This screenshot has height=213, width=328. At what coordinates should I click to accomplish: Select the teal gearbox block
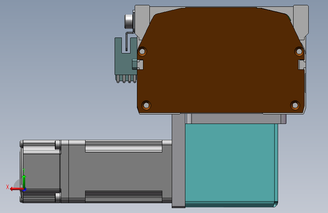(231, 165)
